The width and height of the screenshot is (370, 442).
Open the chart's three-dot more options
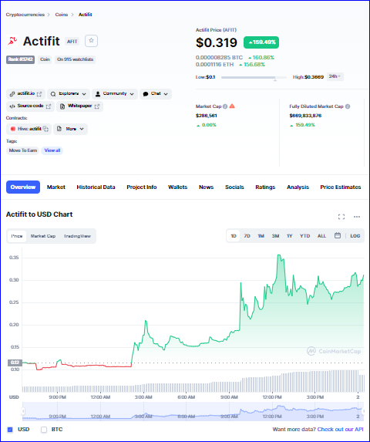pyautogui.click(x=357, y=217)
